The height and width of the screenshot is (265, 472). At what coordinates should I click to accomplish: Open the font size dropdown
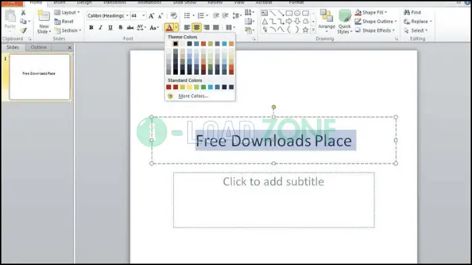tap(143, 16)
